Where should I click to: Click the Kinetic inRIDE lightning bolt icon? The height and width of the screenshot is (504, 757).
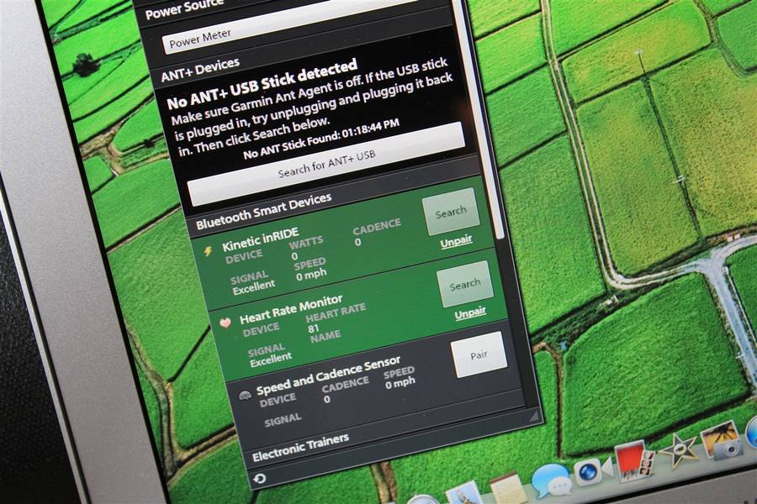click(x=208, y=250)
